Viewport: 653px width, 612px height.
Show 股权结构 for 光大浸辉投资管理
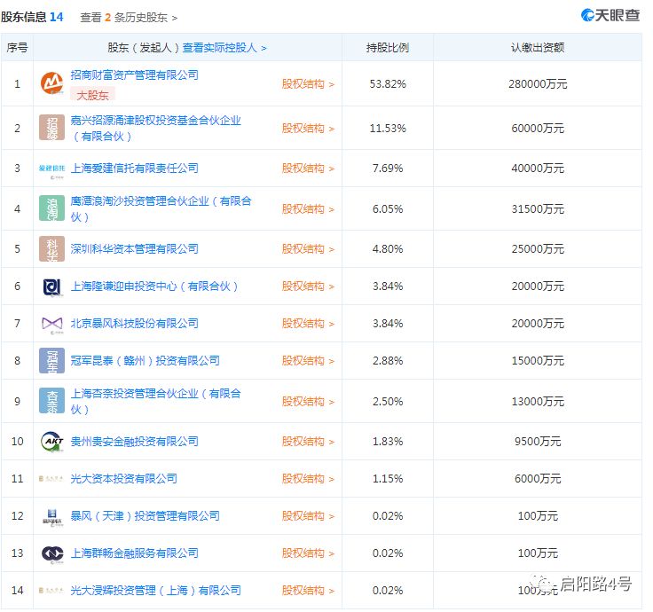308,591
